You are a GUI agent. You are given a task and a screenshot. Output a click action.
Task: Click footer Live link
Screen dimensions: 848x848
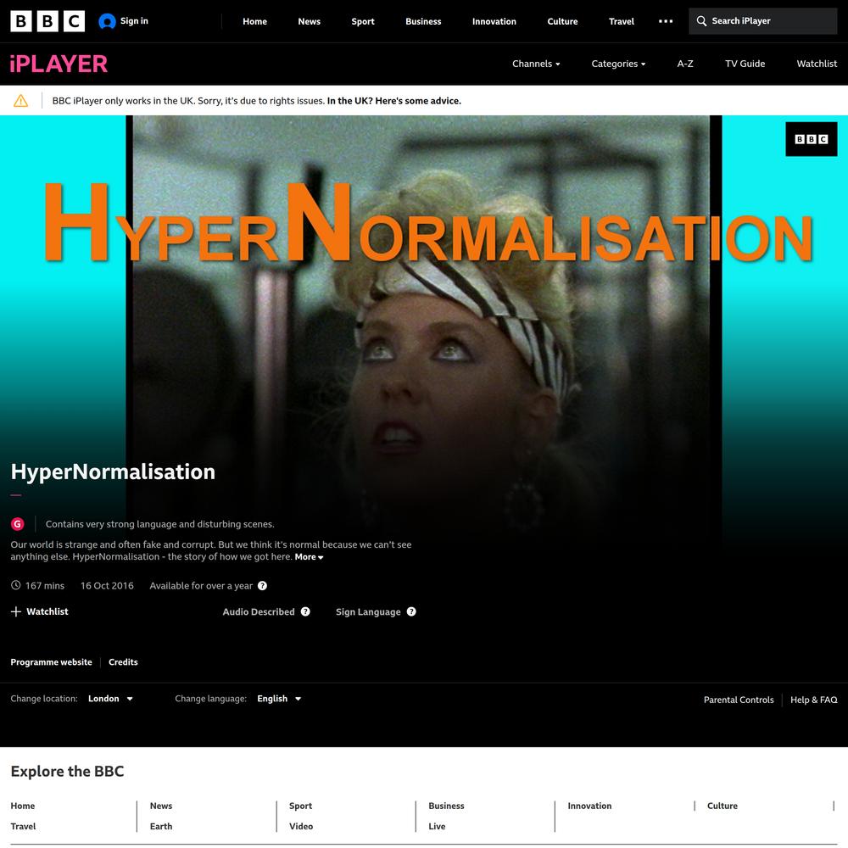pos(437,826)
